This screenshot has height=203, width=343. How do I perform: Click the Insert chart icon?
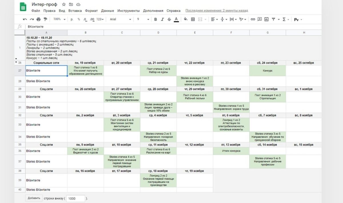[266, 19]
